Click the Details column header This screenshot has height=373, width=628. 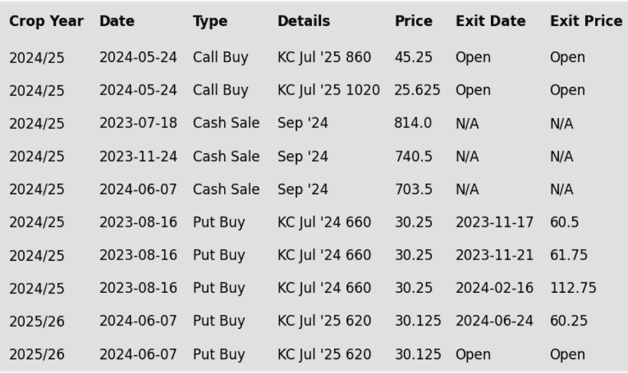[304, 21]
